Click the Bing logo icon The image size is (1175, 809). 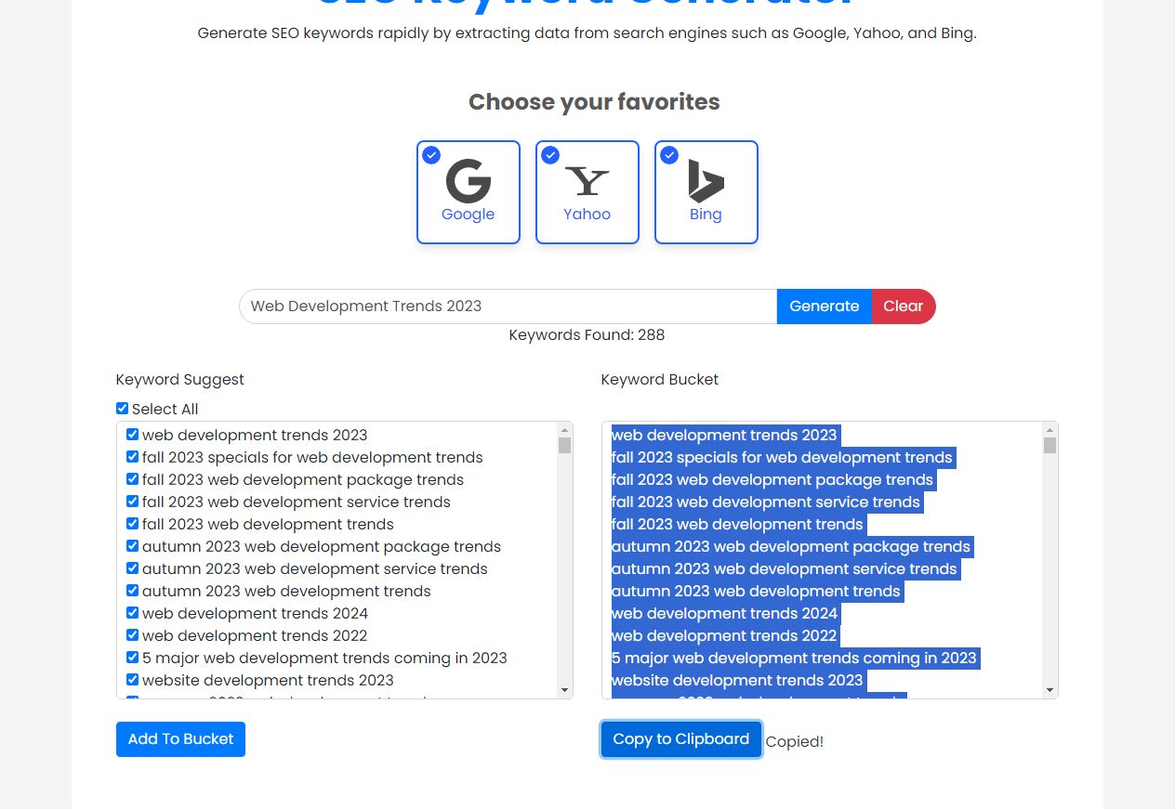tap(706, 181)
